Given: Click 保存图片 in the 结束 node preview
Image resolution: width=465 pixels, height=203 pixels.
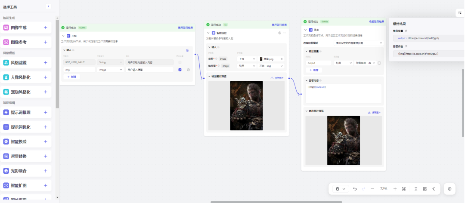Looking at the screenshot, I should click(x=374, y=113).
